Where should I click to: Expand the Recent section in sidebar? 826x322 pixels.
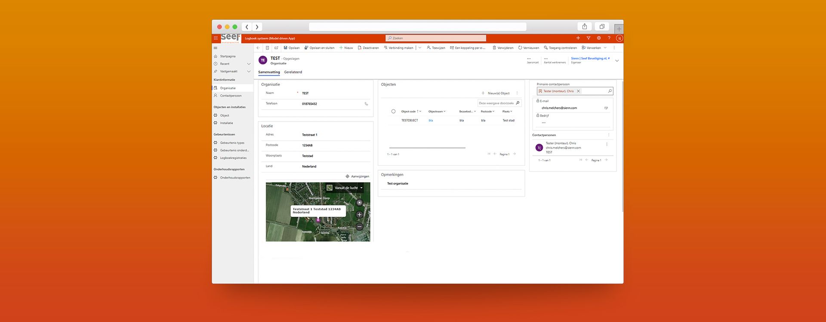[x=249, y=64]
